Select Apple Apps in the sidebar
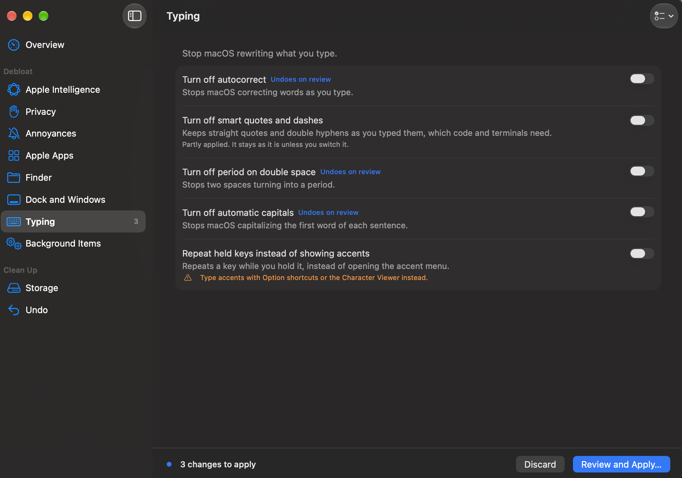This screenshot has width=682, height=478. coord(49,156)
